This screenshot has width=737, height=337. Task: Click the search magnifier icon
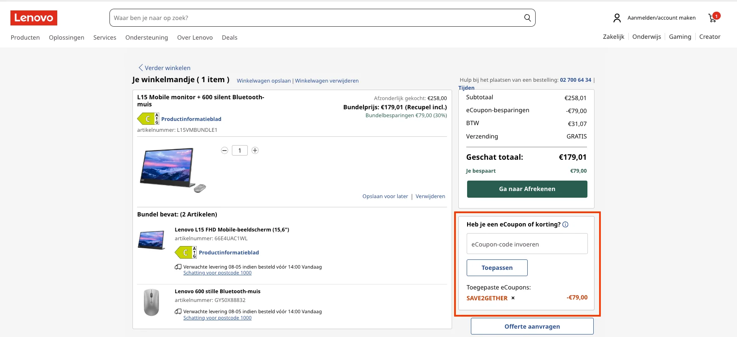[527, 18]
